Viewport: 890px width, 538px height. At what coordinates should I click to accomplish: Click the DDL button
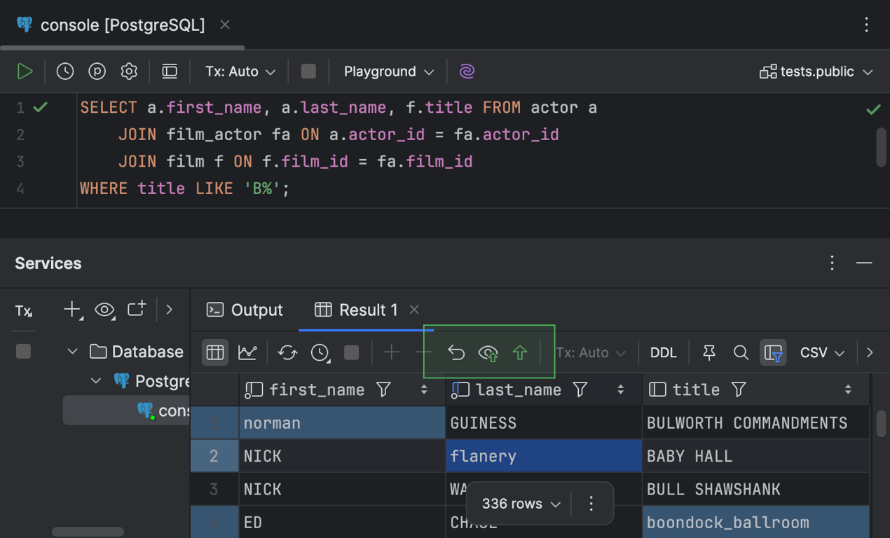[x=663, y=352]
